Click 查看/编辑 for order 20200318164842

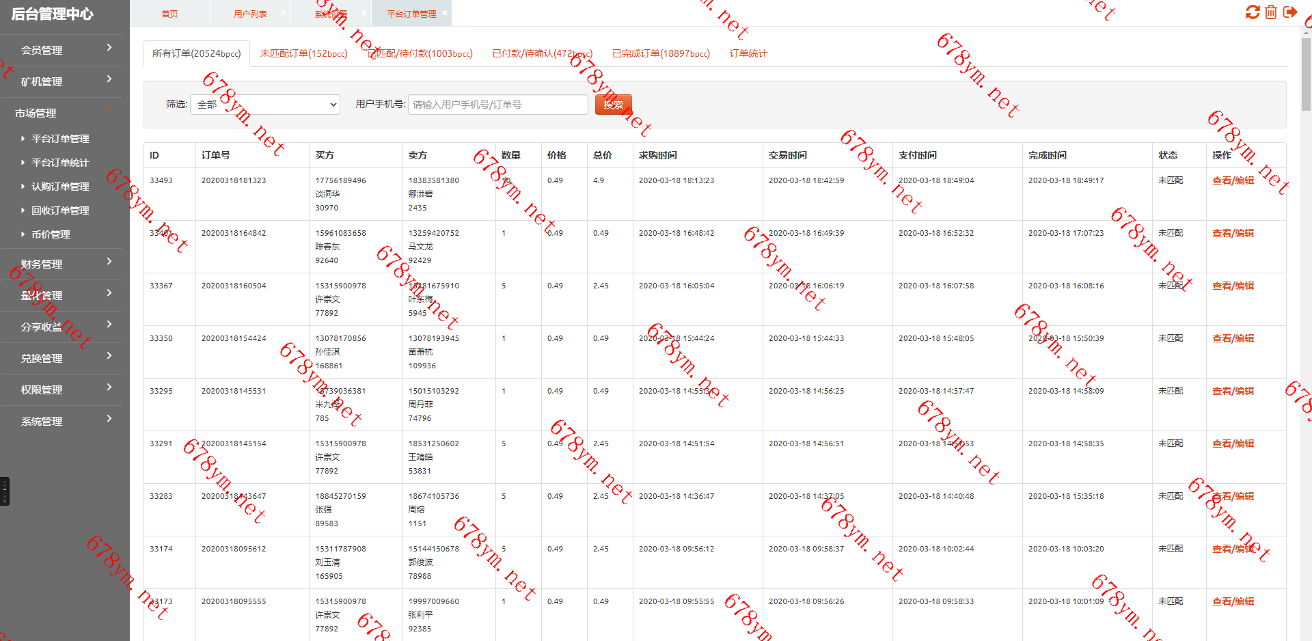(1233, 233)
